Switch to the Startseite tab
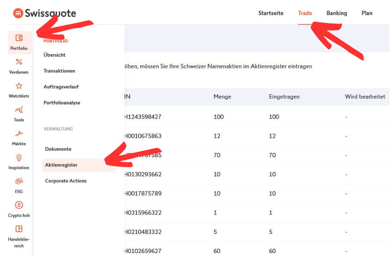Image resolution: width=390 pixels, height=260 pixels. [271, 13]
